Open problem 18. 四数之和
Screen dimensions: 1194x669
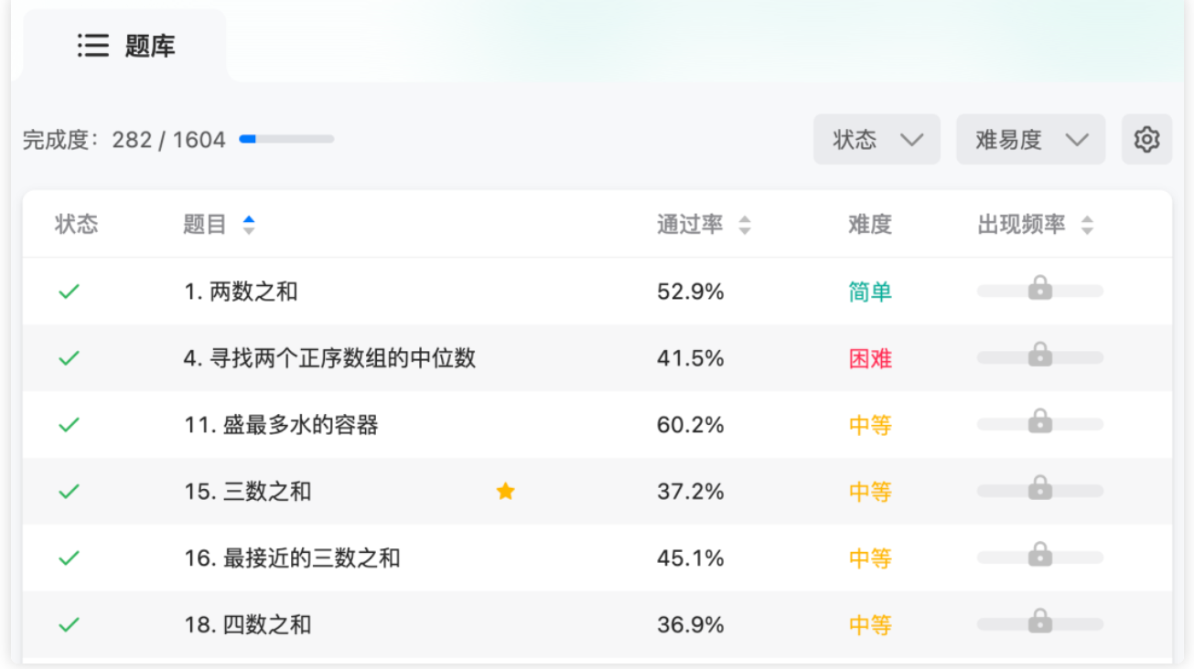(248, 625)
